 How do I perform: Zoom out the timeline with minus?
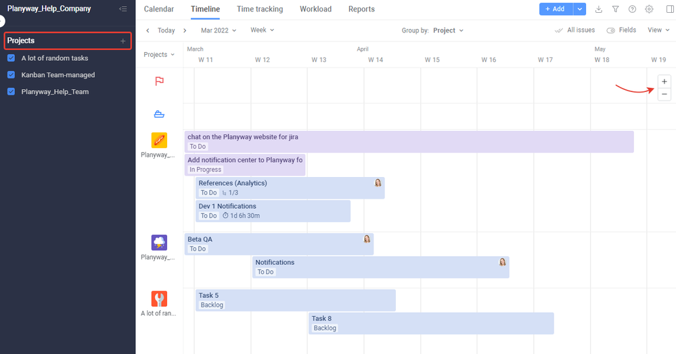click(x=664, y=94)
